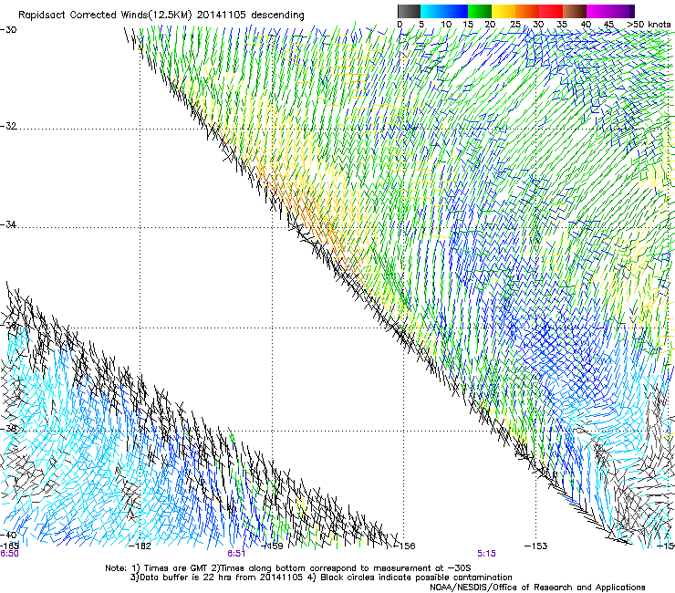The height and width of the screenshot is (593, 675).
Task: Click the brown 35-40 knots legend swatch
Action: pyautogui.click(x=575, y=11)
